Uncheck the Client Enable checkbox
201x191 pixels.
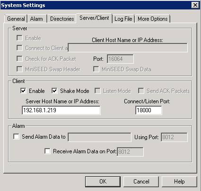[23, 91]
